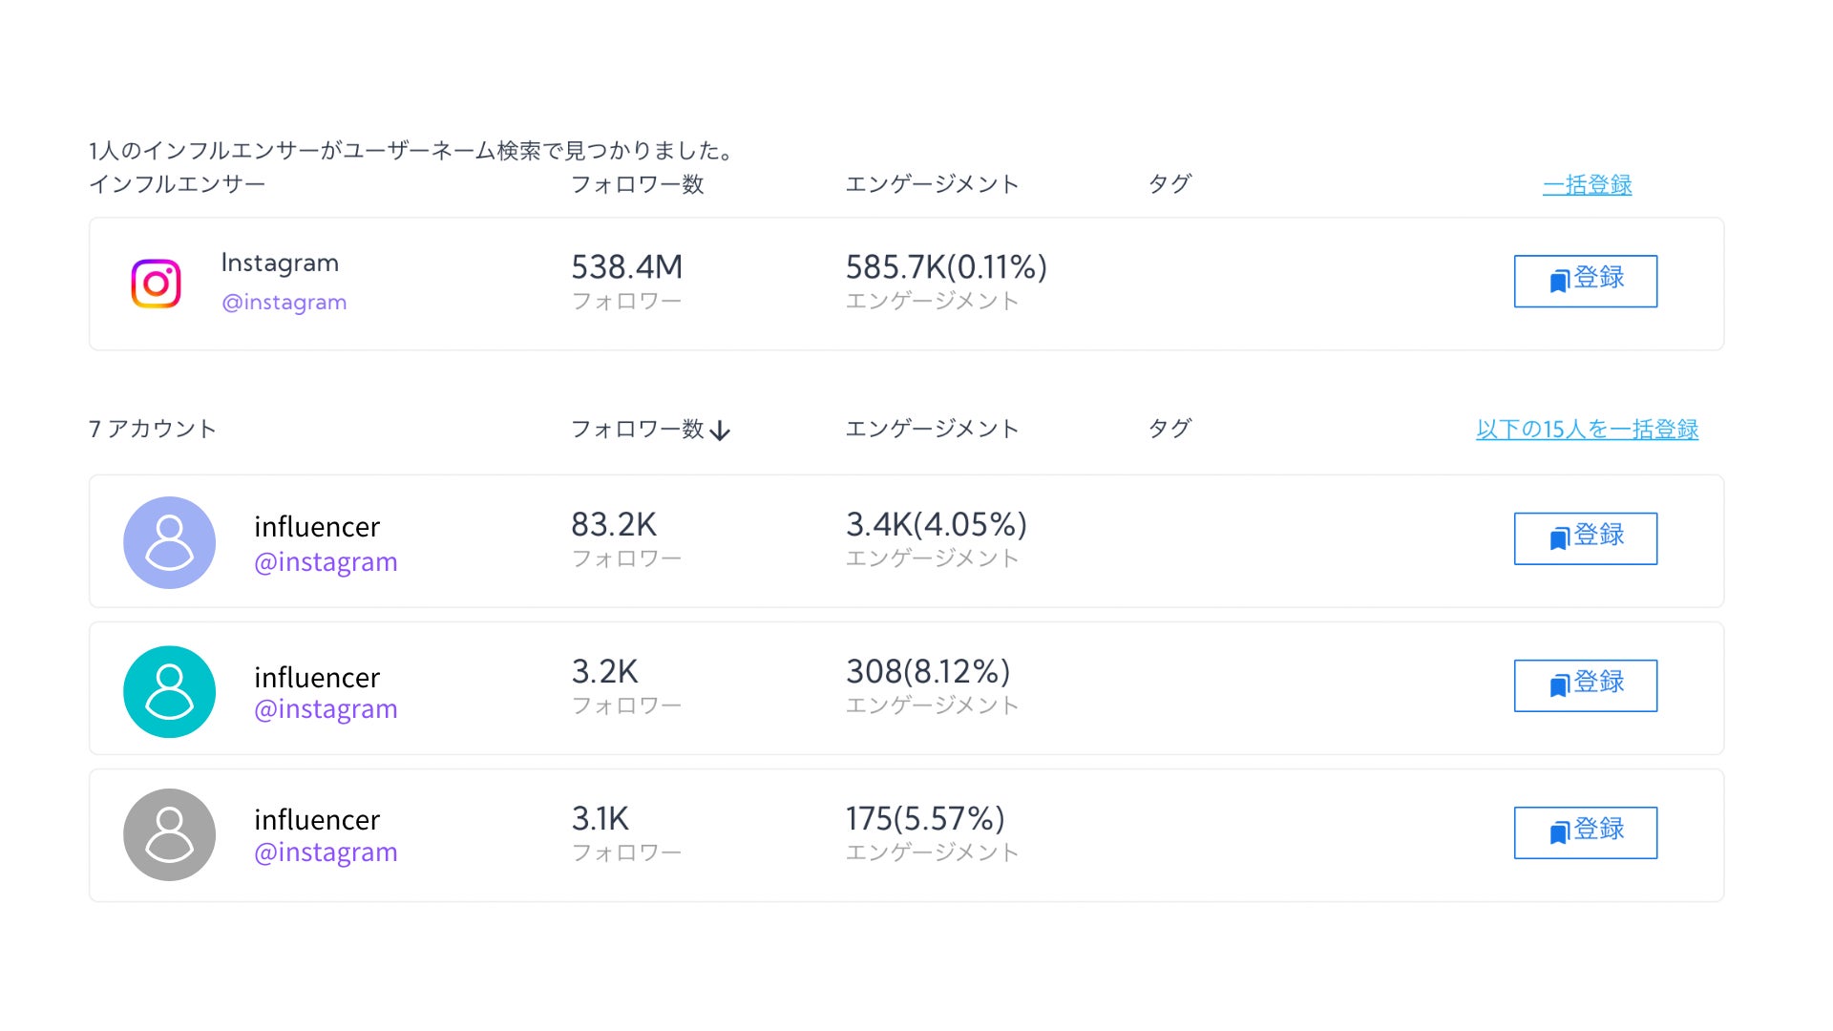Viewport: 1833px width, 1031px height.
Task: Click the second エンゲージメント column header
Action: pyautogui.click(x=932, y=429)
